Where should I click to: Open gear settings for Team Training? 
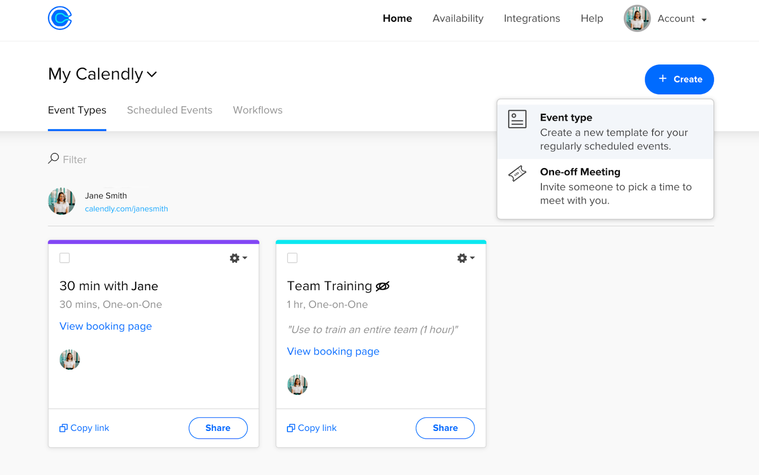465,258
